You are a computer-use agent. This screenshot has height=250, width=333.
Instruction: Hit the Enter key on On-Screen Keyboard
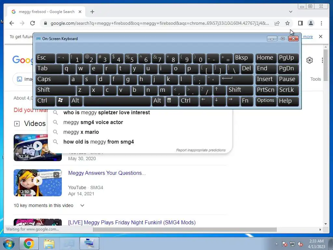tap(237, 80)
